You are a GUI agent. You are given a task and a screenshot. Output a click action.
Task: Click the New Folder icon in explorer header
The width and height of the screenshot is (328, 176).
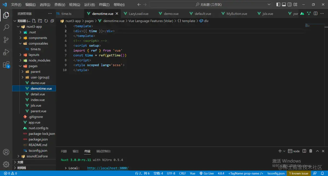point(40,21)
